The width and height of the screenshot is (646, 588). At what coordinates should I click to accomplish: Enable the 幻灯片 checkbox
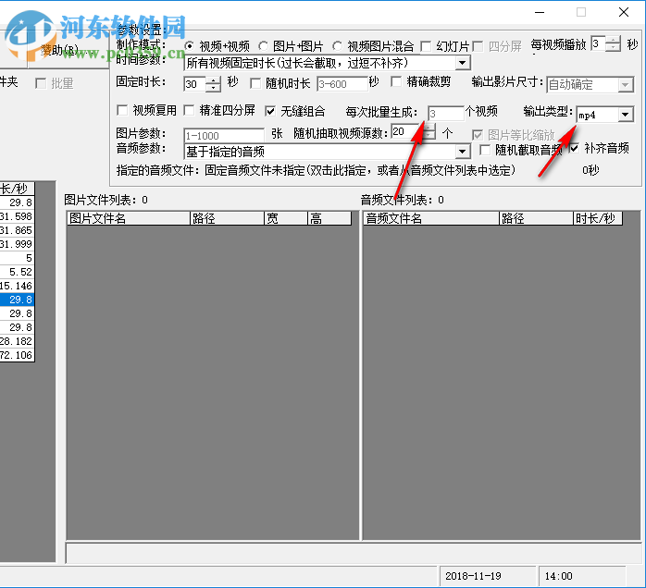click(x=426, y=46)
